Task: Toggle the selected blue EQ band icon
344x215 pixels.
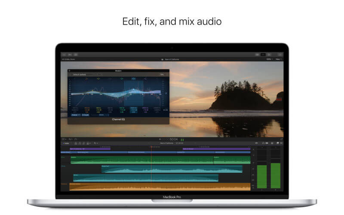Action: tap(133, 79)
